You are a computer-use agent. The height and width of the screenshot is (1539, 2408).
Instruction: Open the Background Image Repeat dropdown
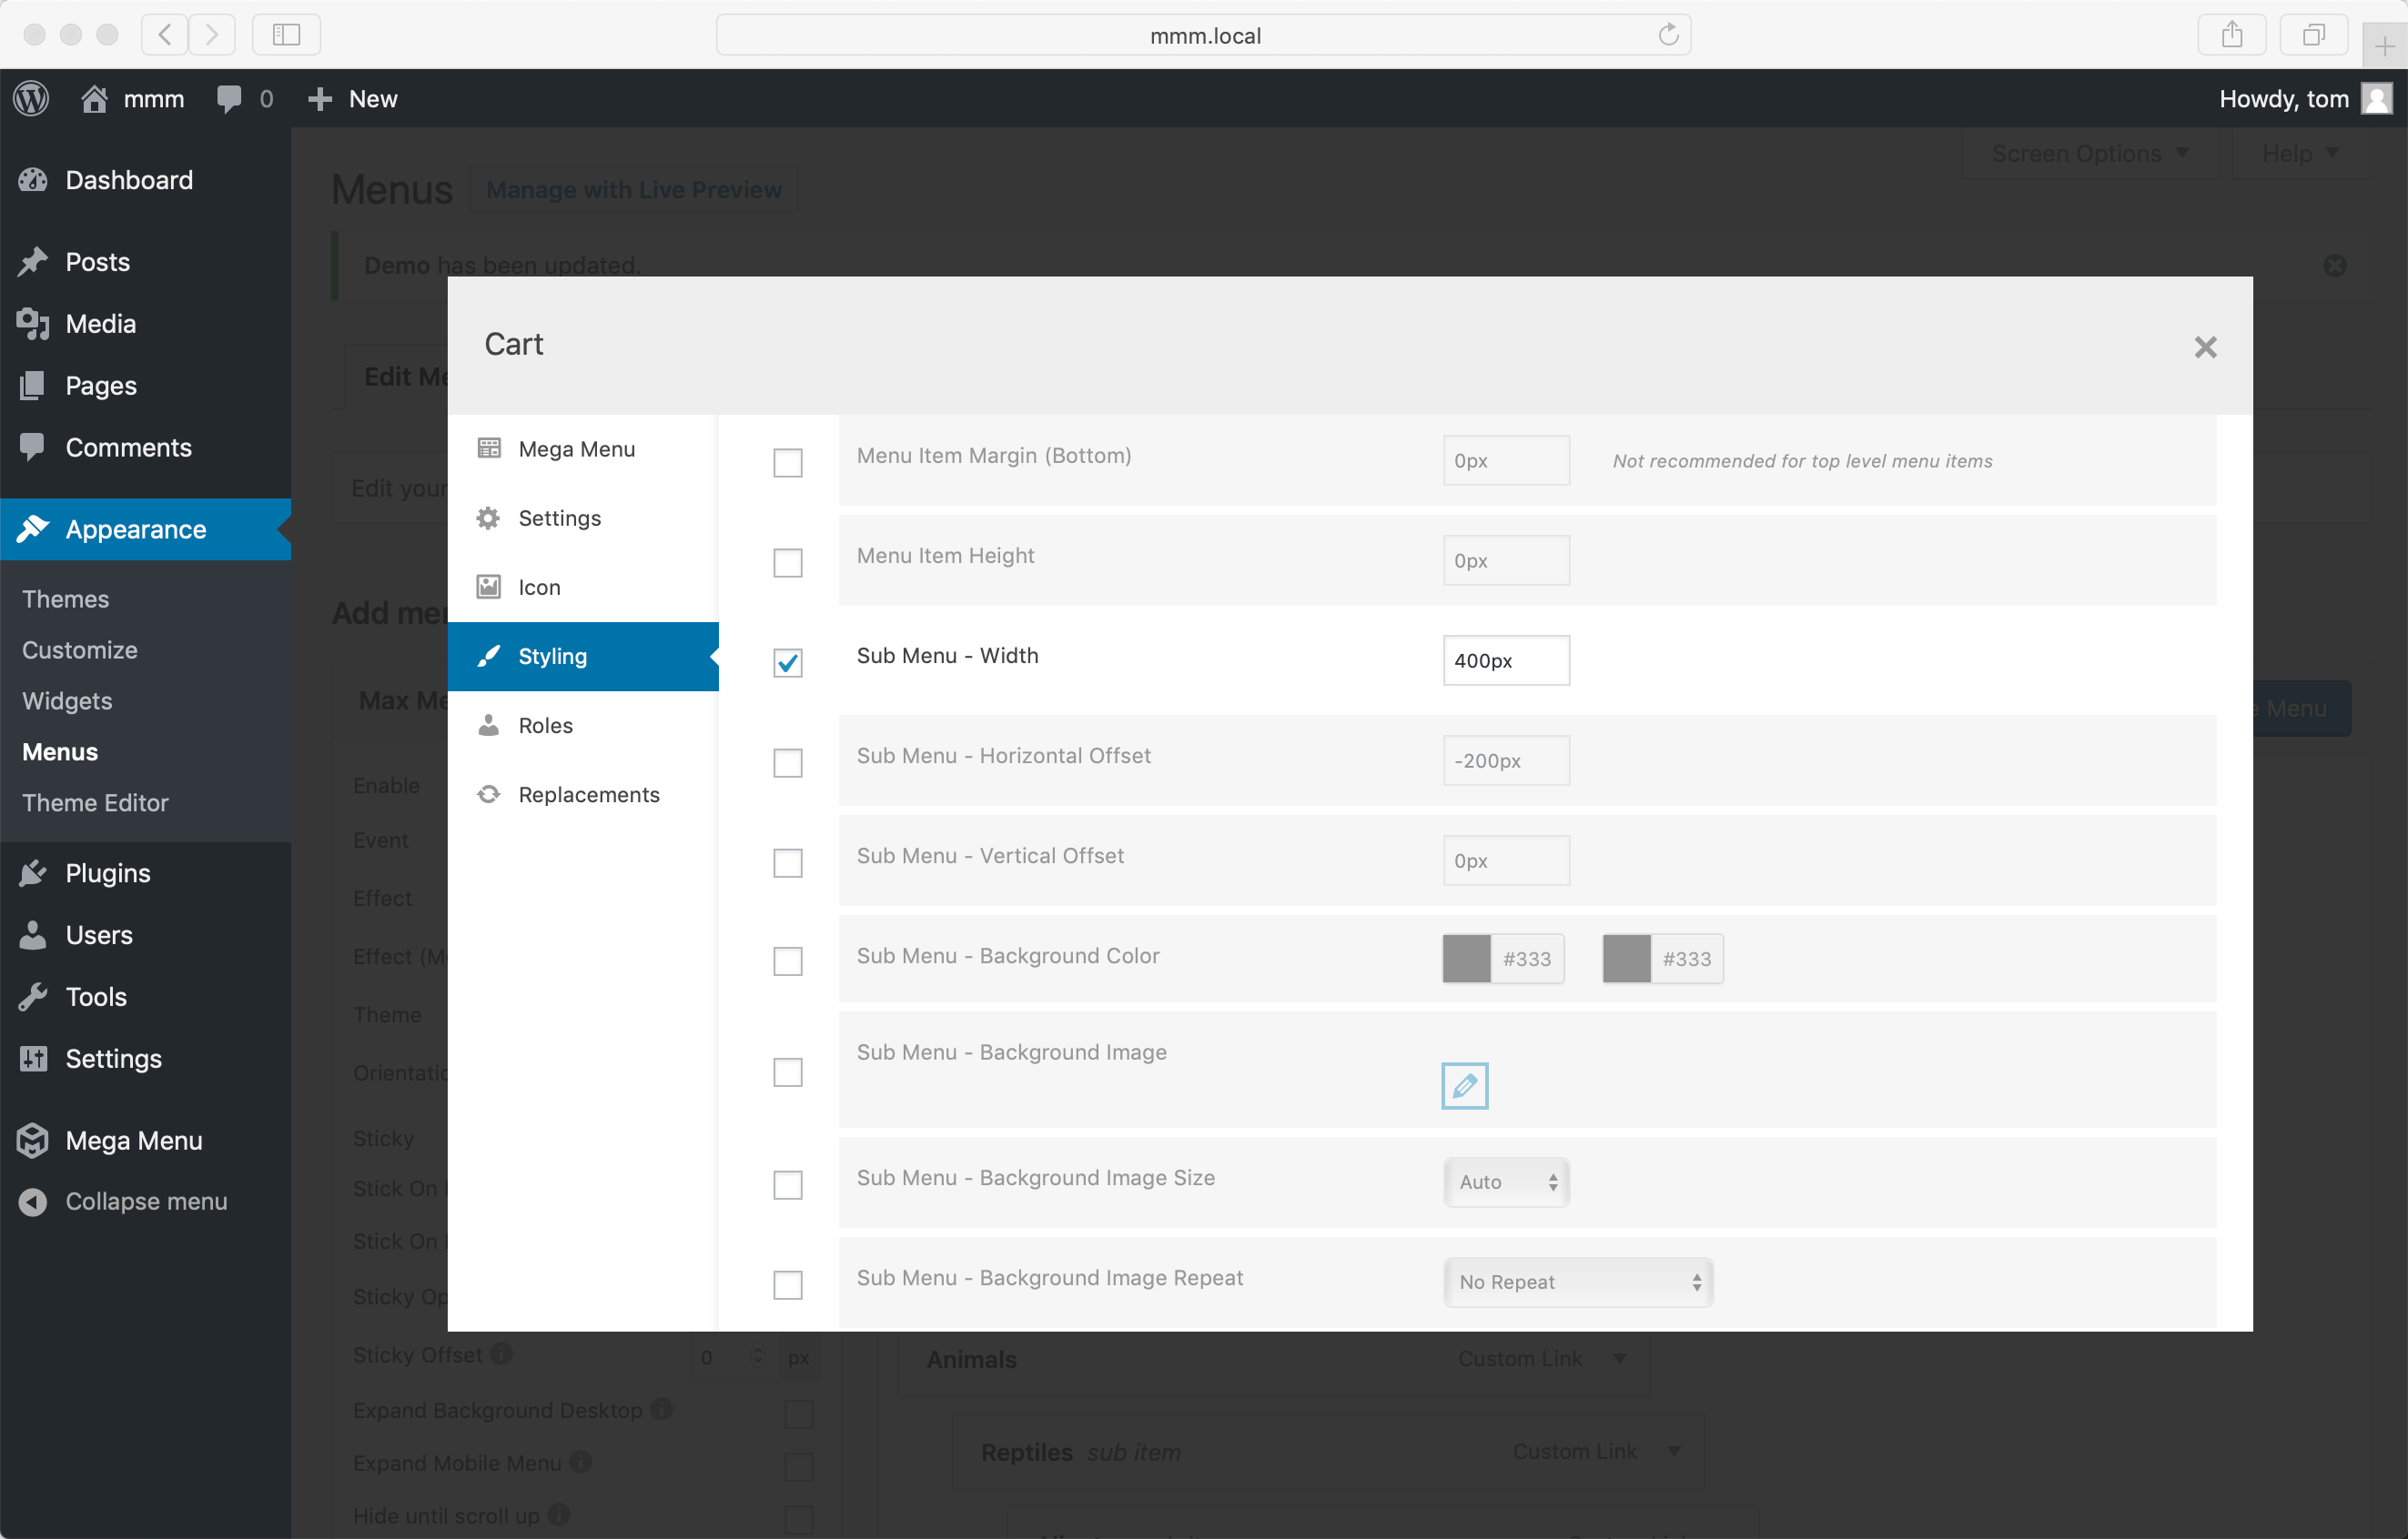click(1577, 1282)
